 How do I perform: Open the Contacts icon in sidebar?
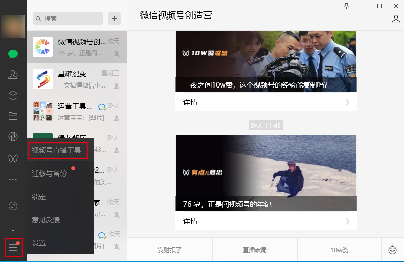13,74
